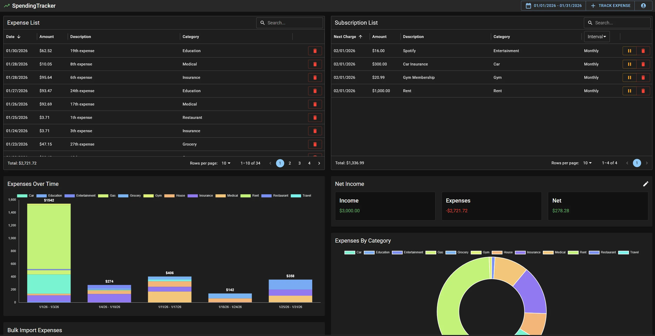Screen dimensions: 655x336
Task: Toggle Travel in Expenses Over Time legend
Action: point(301,196)
